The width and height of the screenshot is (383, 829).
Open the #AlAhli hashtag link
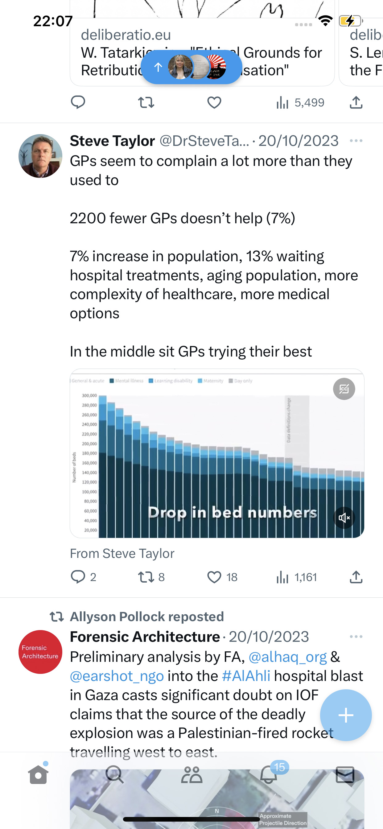(246, 676)
